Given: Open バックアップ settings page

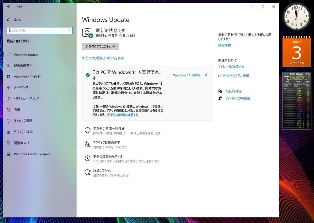Looking at the screenshot, I should coord(21,88).
